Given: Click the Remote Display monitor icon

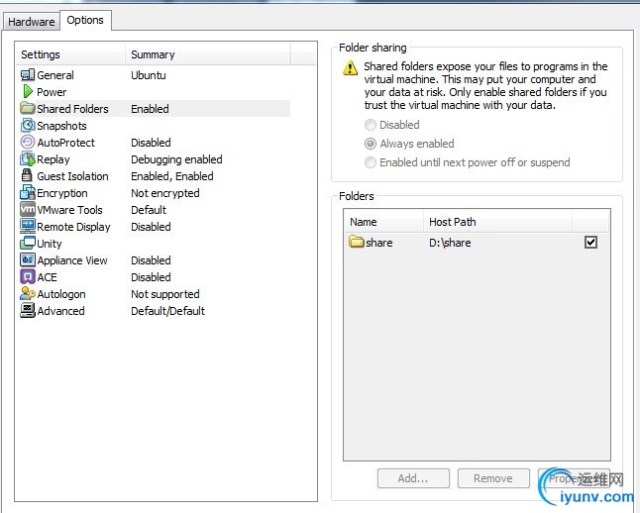Looking at the screenshot, I should pos(28,226).
